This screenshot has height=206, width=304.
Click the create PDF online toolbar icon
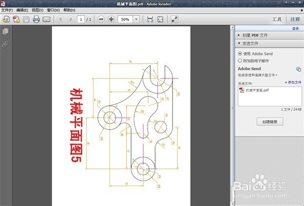pos(7,19)
